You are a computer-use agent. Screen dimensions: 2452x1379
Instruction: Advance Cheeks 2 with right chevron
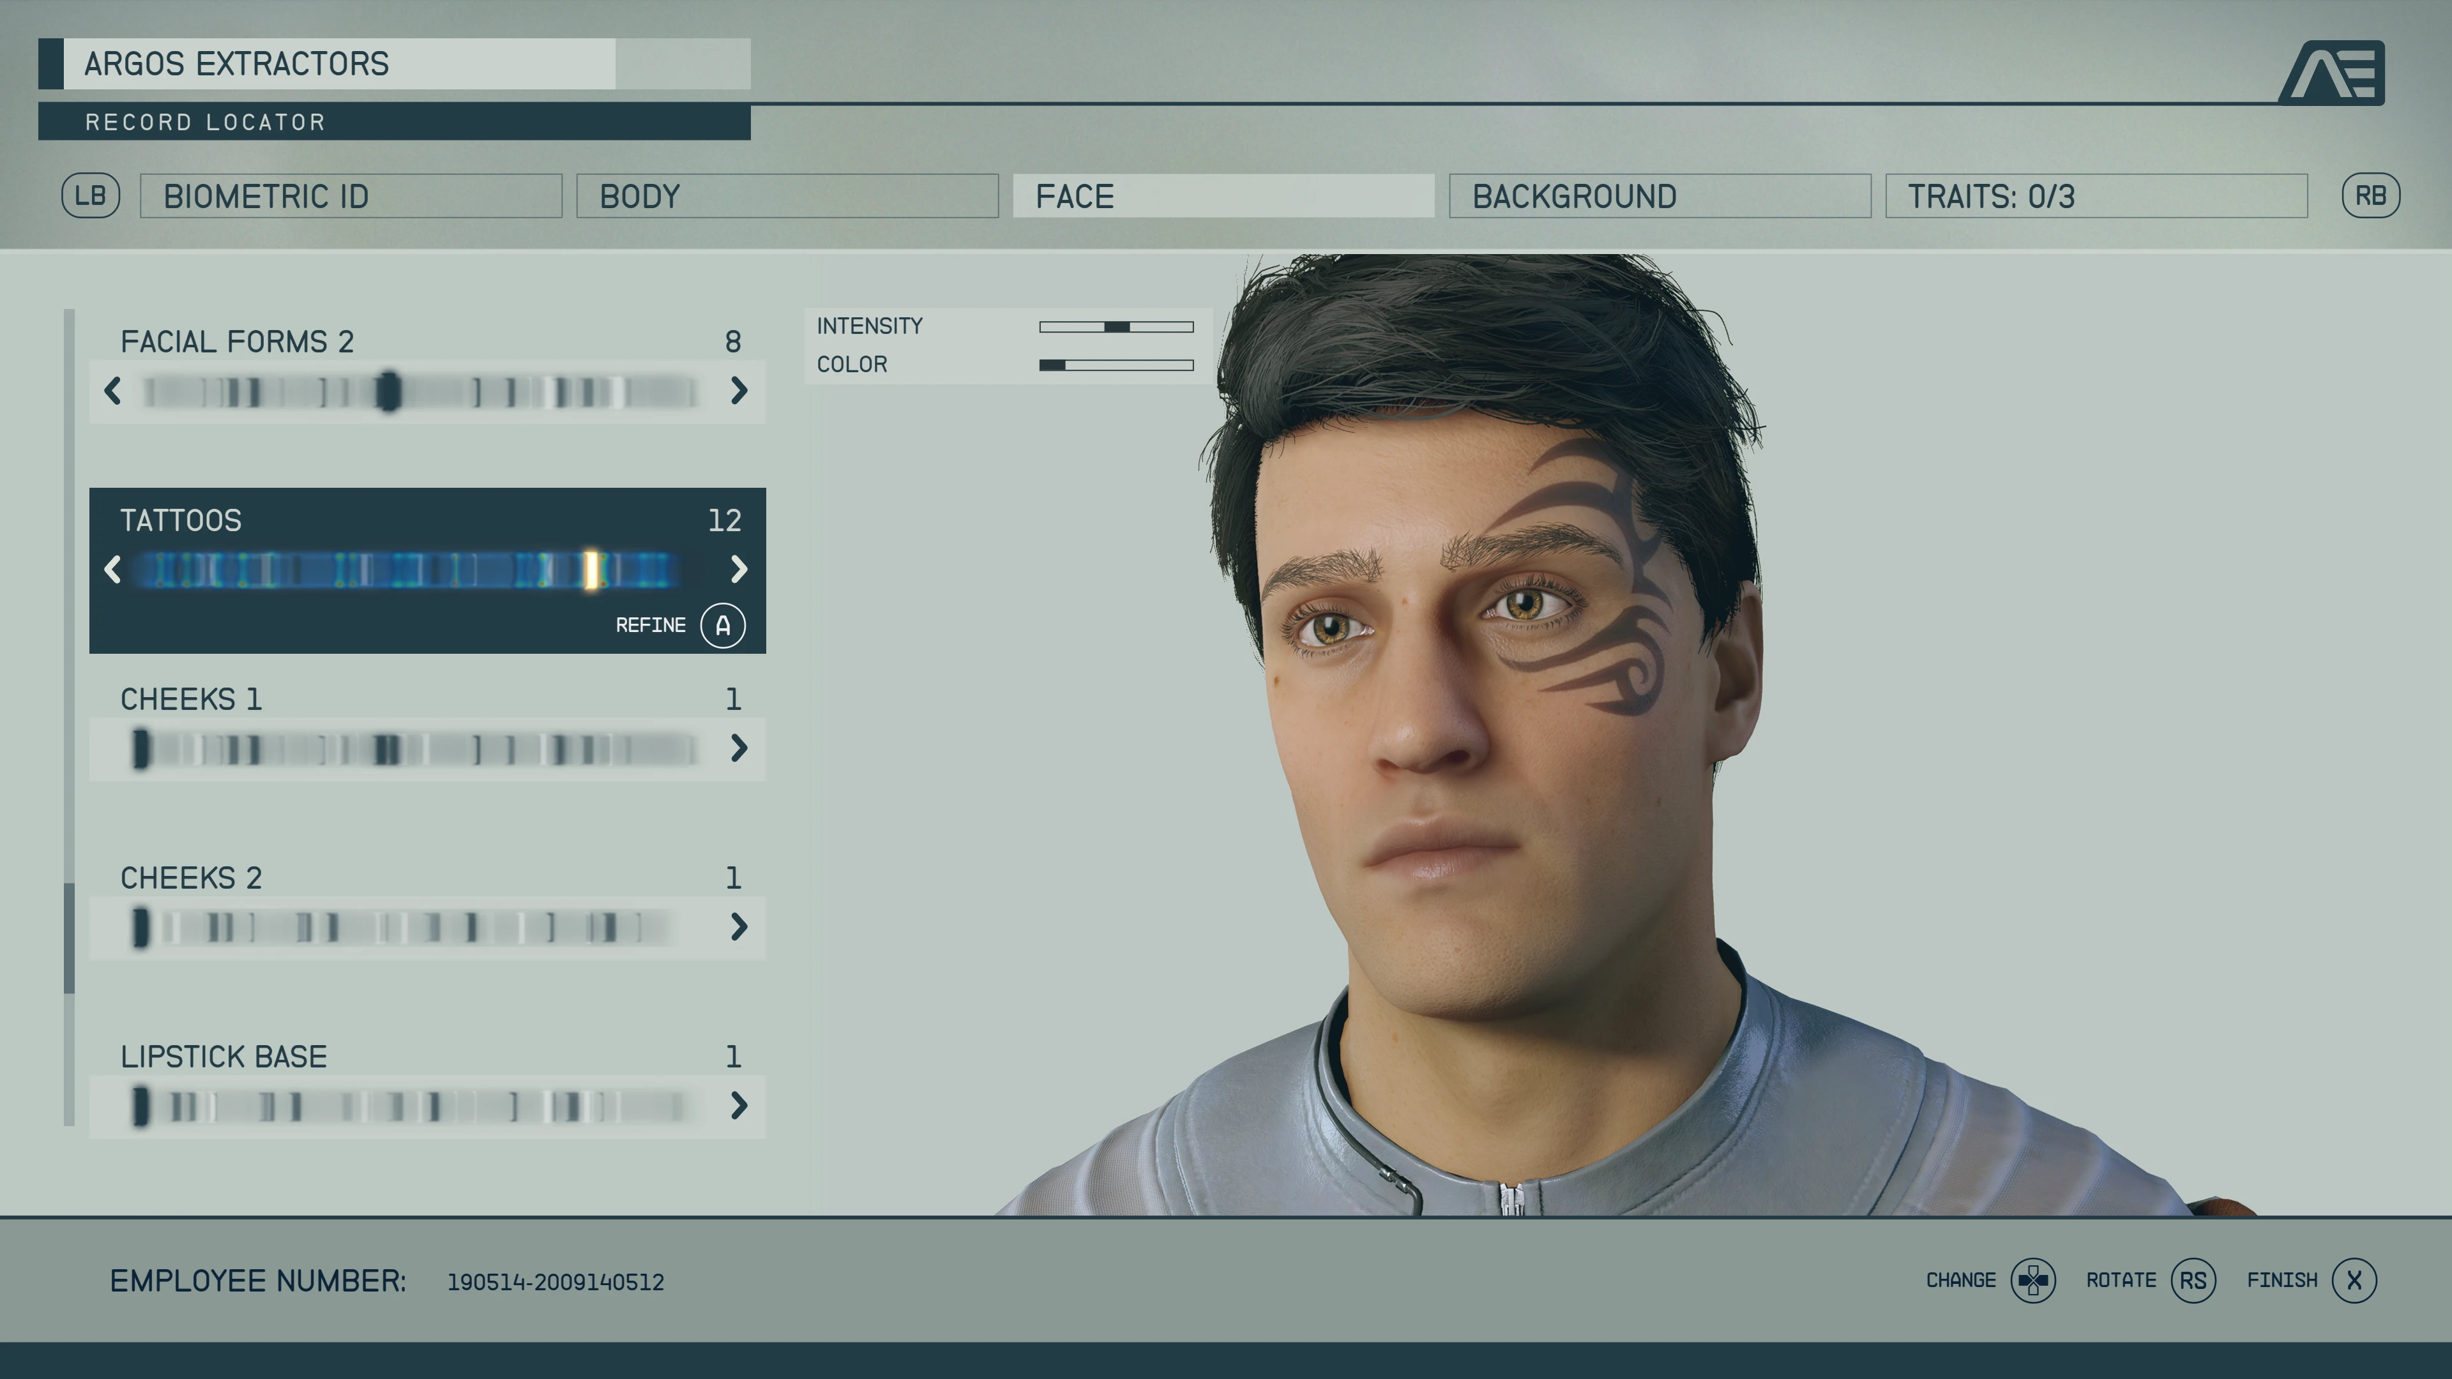tap(739, 927)
